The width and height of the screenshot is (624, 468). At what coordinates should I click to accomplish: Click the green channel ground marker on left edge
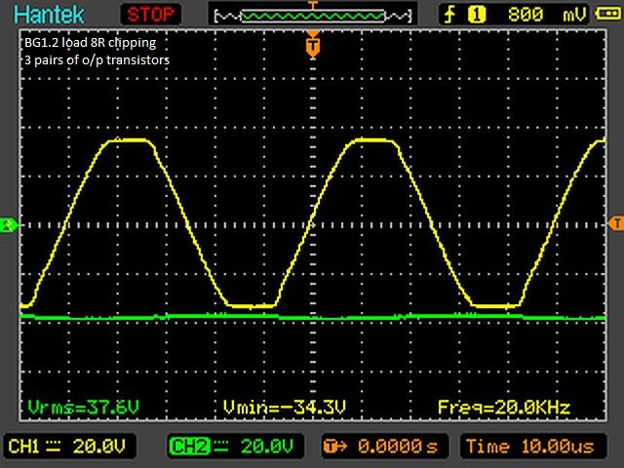(9, 226)
